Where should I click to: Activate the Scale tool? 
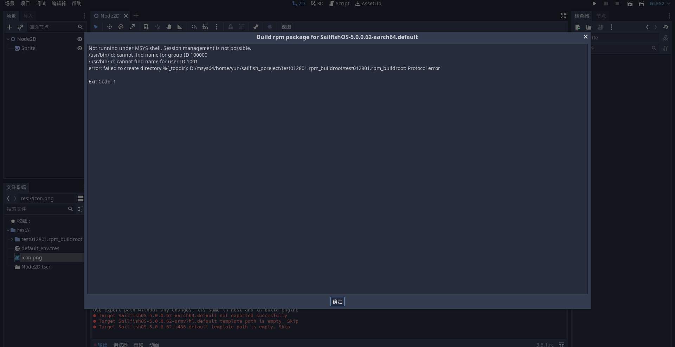click(133, 27)
